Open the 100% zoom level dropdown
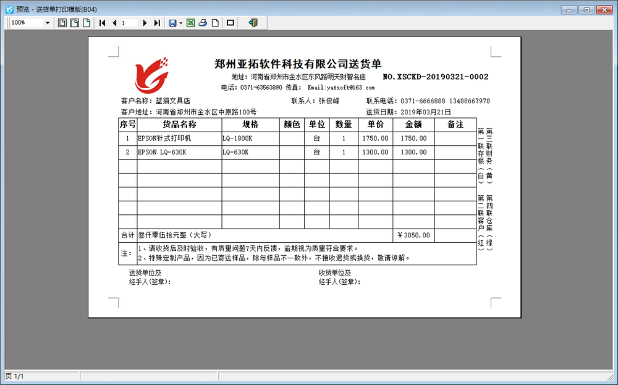 (48, 23)
